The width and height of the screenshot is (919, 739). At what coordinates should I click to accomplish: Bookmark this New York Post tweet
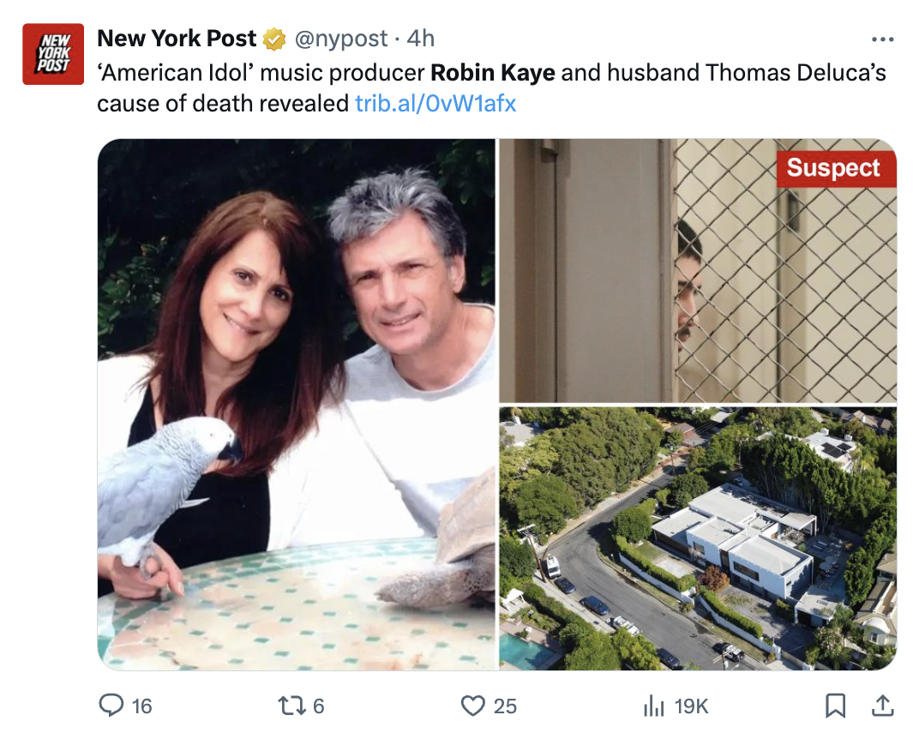point(834,706)
